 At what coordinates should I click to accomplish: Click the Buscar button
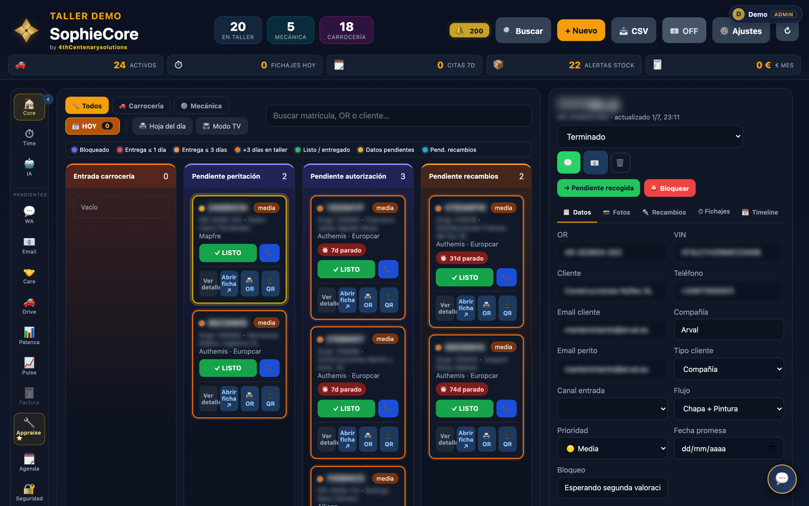(x=523, y=30)
